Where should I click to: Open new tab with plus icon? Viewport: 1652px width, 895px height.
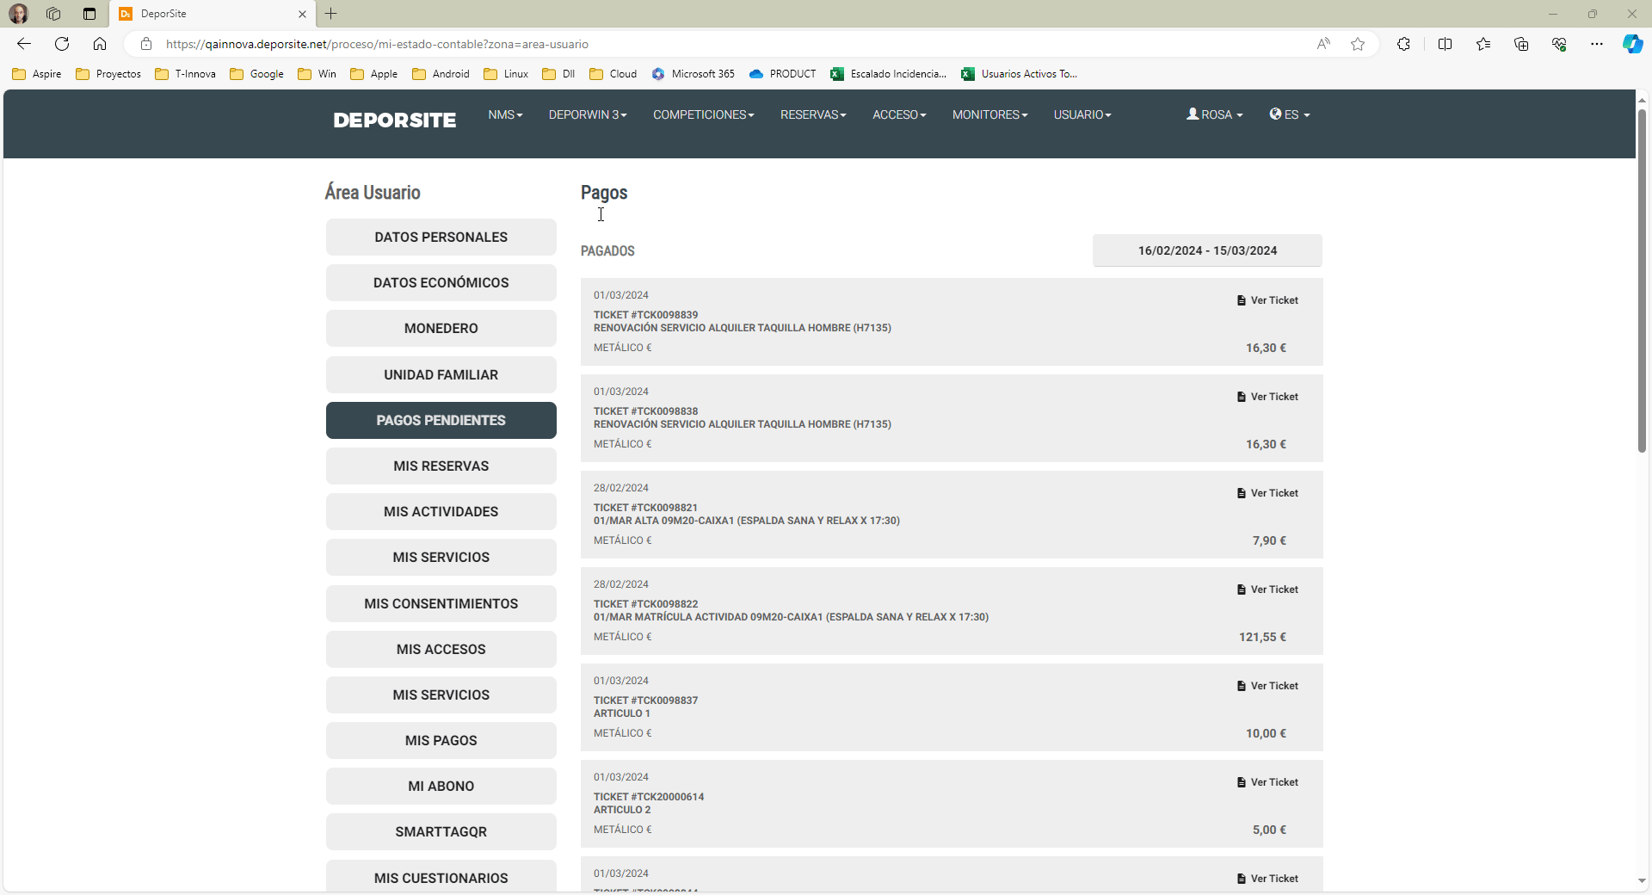(331, 14)
